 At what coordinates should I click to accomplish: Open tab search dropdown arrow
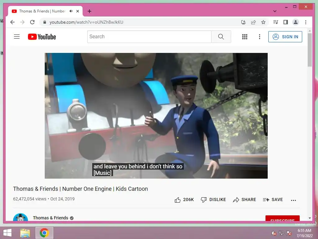pos(275,11)
